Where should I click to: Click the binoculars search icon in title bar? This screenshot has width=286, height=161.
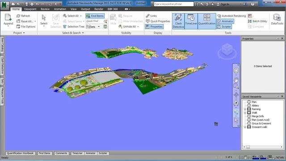[197, 4]
